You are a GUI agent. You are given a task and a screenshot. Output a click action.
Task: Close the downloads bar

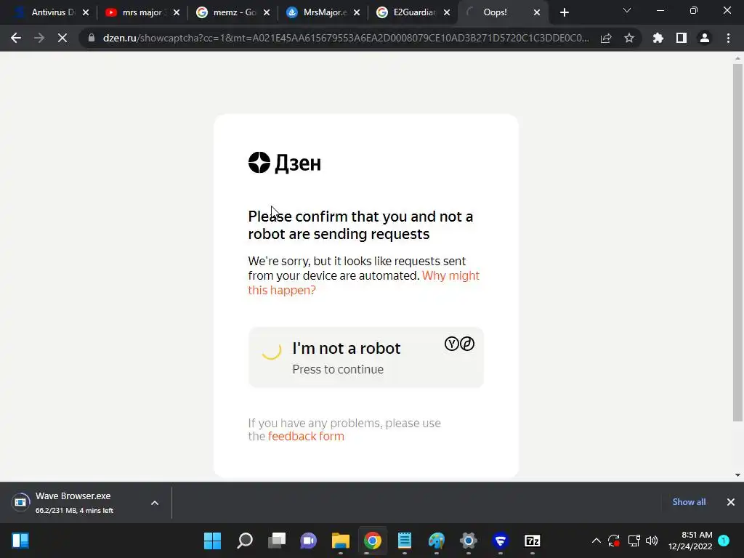[731, 502]
